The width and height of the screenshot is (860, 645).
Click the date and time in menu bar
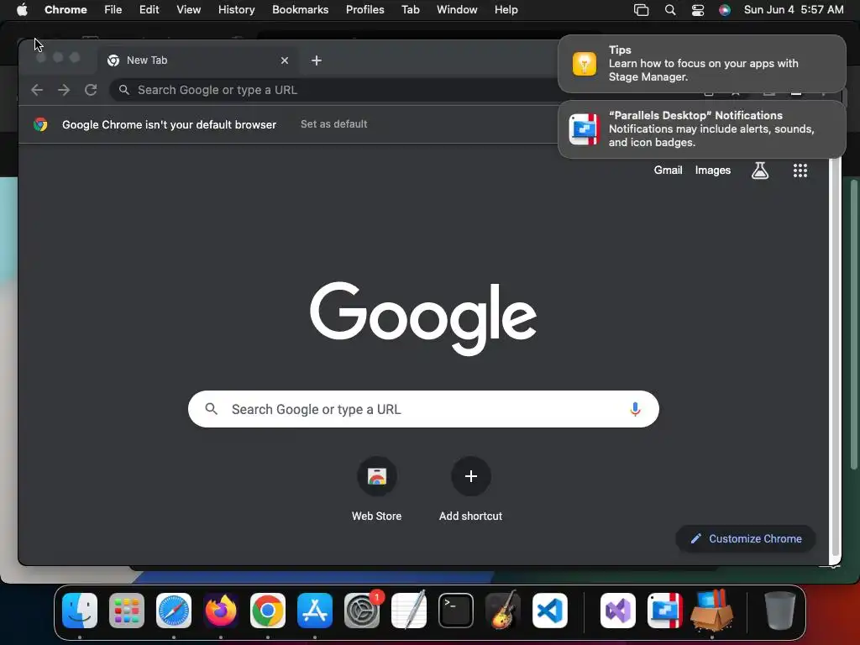coord(794,10)
